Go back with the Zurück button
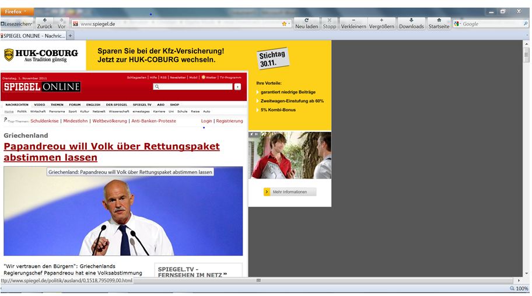532x296 pixels. pos(44,23)
